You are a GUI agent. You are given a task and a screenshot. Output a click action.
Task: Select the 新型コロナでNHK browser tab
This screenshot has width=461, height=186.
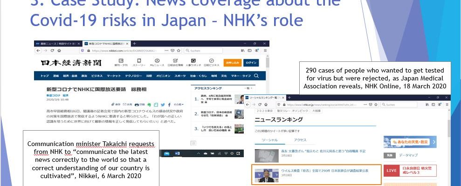106,43
